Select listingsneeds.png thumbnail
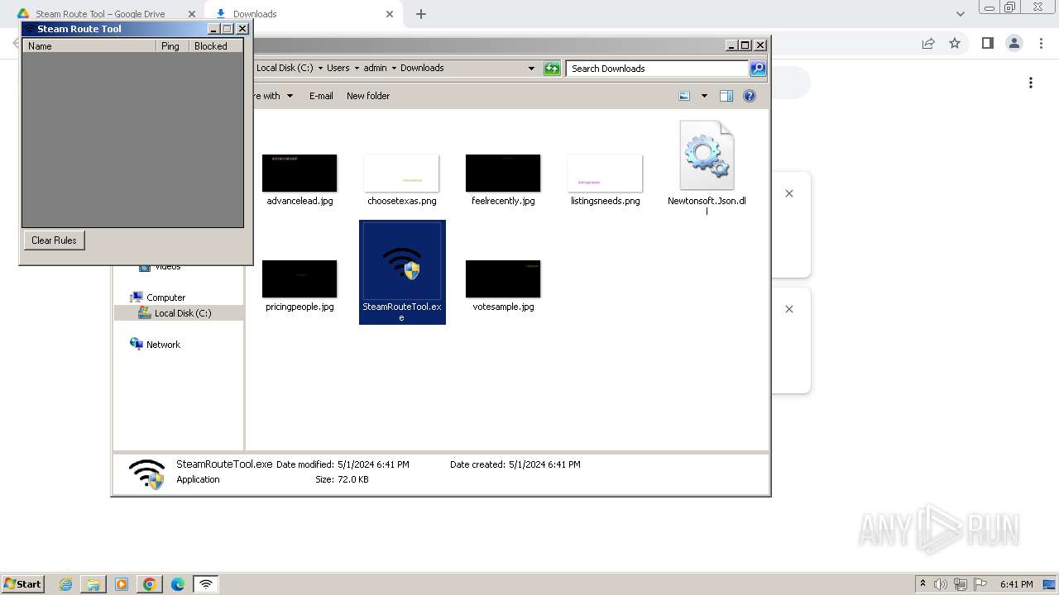The height and width of the screenshot is (595, 1059). pyautogui.click(x=605, y=174)
